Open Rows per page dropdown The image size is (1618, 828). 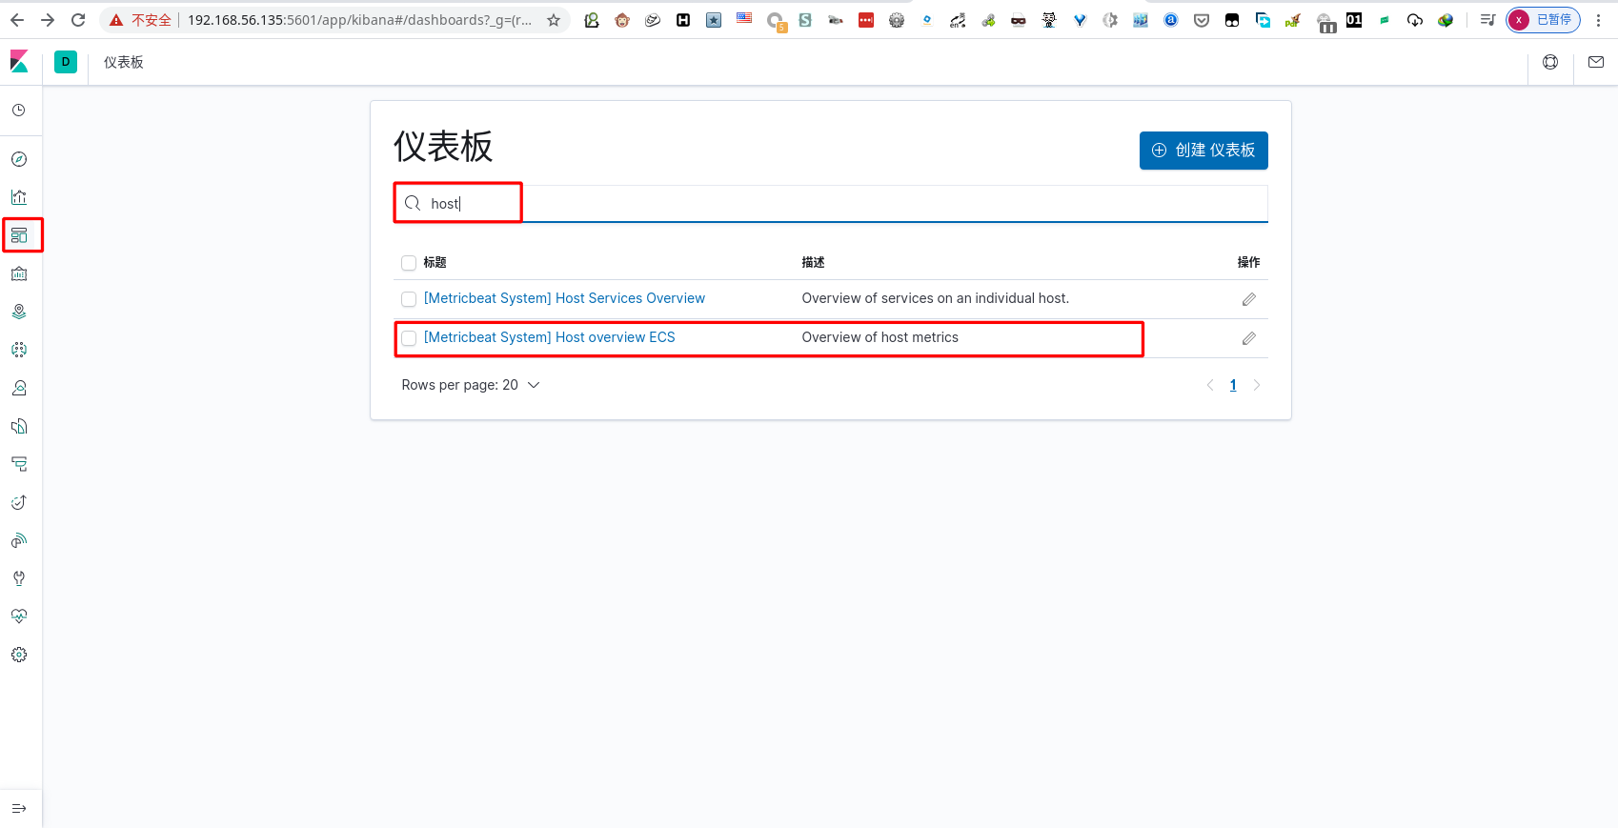[x=471, y=385]
